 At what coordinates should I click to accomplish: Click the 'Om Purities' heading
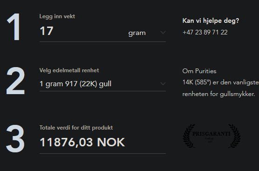tap(199, 71)
